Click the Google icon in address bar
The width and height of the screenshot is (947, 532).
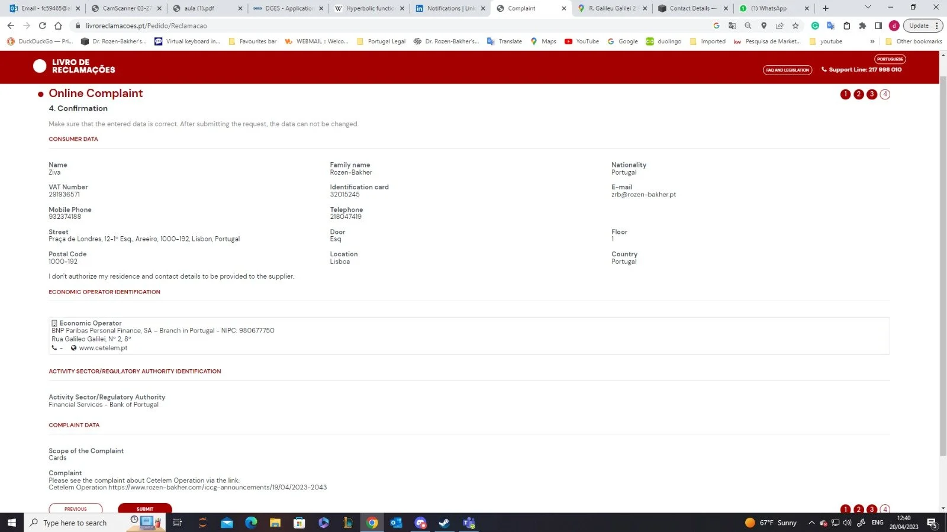coord(716,25)
